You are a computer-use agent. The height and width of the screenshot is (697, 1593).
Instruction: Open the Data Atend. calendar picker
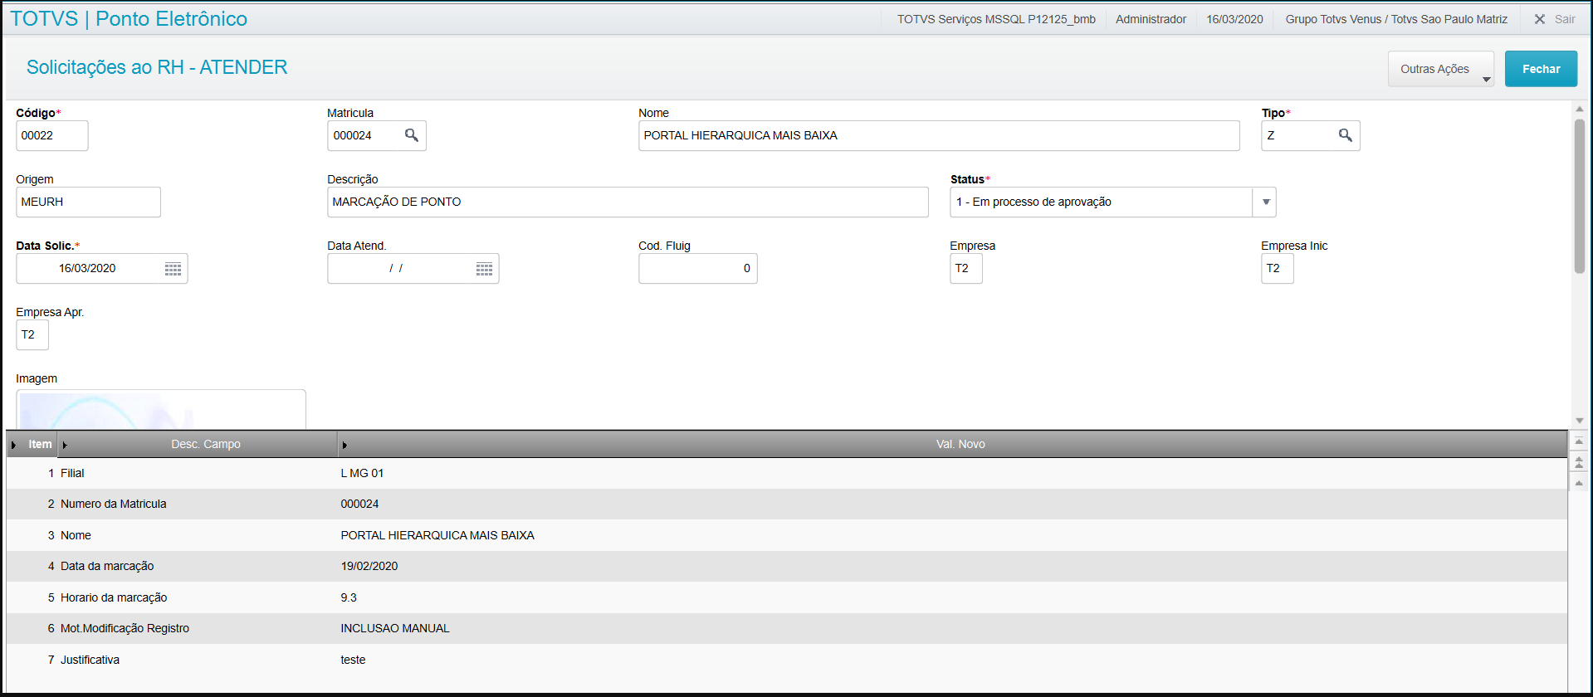(484, 269)
